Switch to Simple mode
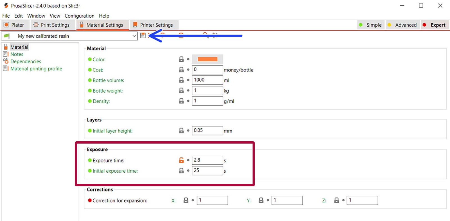The height and width of the screenshot is (221, 450). (x=371, y=25)
